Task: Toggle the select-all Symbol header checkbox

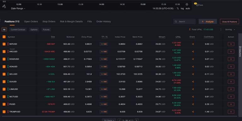Action: tap(4, 37)
